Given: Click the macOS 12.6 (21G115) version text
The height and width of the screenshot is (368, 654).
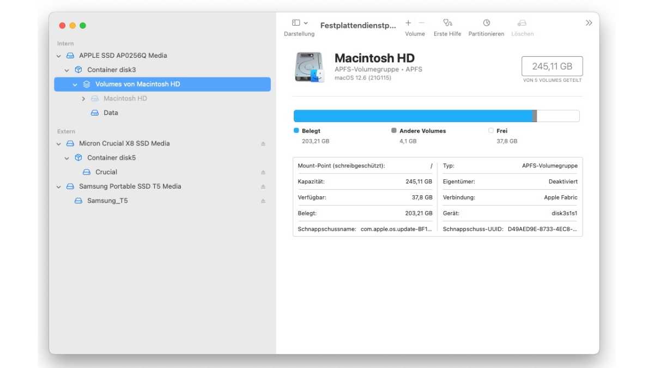Looking at the screenshot, I should tap(363, 78).
